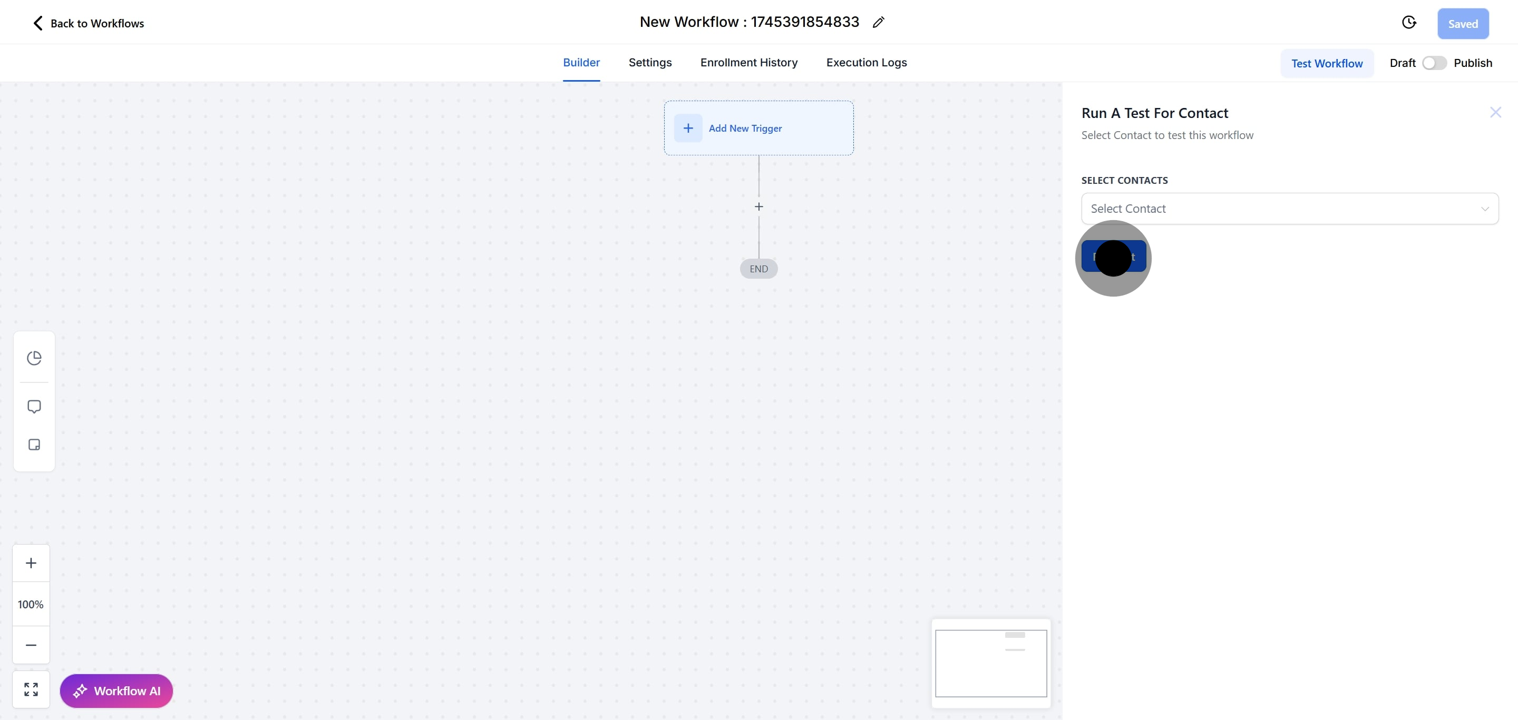Zoom out with the minus icon

pyautogui.click(x=31, y=645)
